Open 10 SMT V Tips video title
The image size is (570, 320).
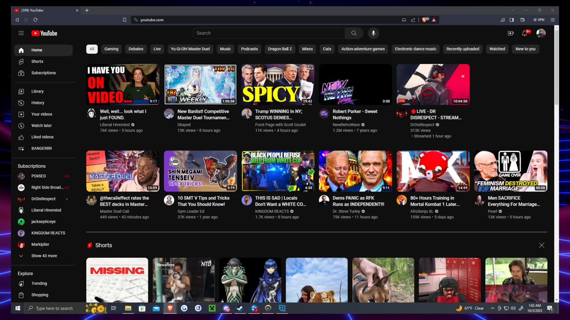point(204,201)
